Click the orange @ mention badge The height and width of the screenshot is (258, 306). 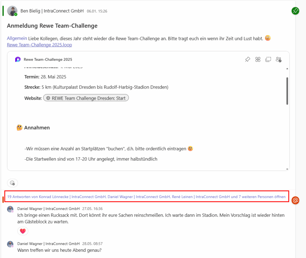(295, 200)
